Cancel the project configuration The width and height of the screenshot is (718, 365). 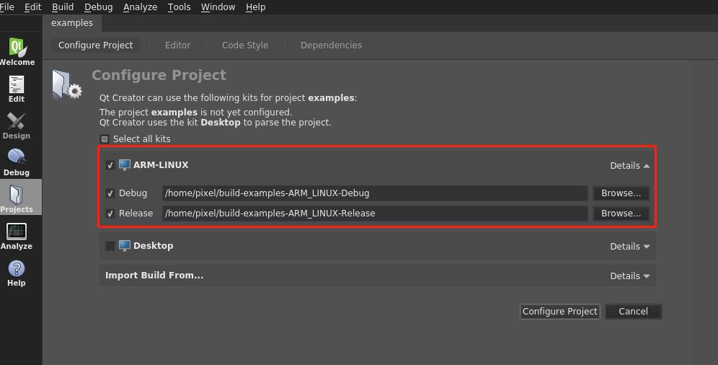click(633, 312)
